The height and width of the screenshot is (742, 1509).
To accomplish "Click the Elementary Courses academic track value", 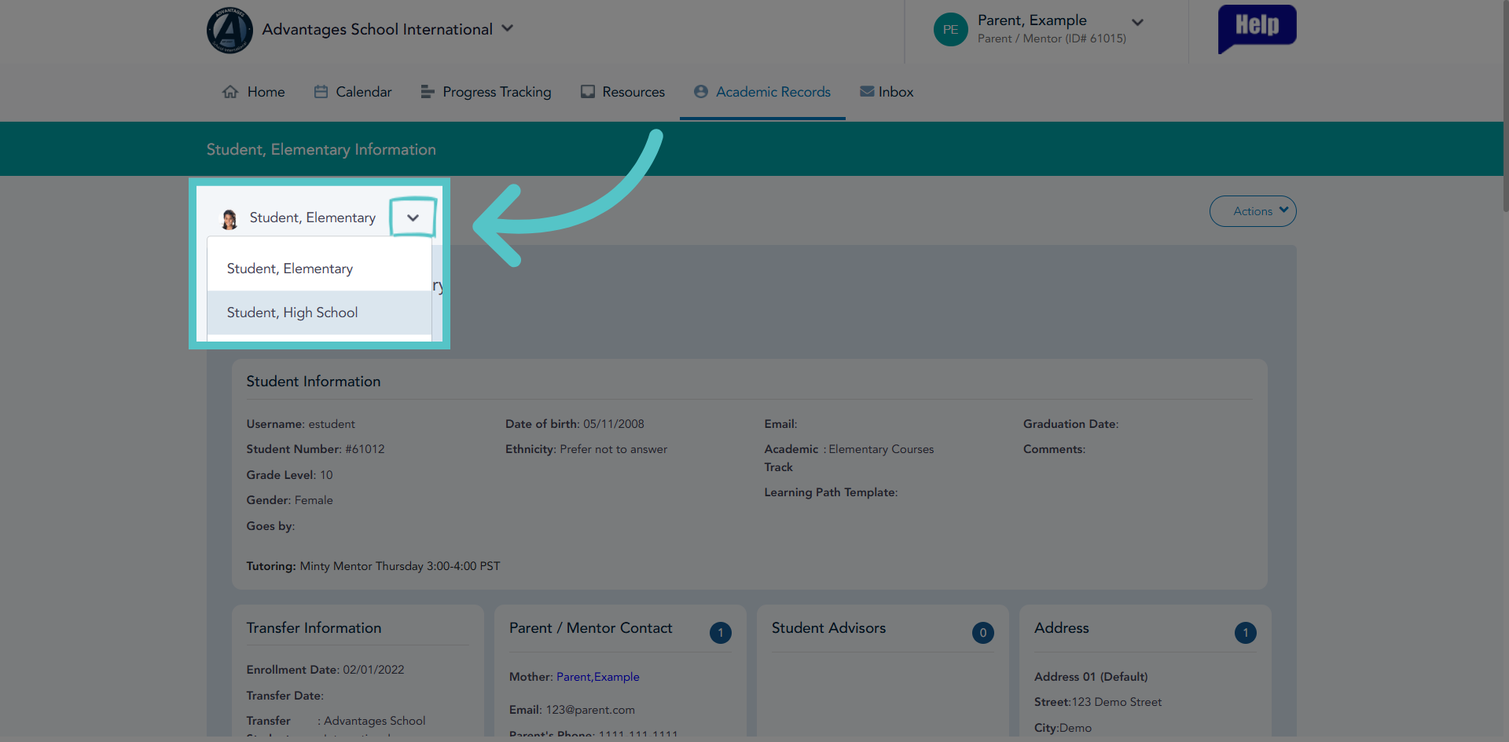I will (881, 449).
